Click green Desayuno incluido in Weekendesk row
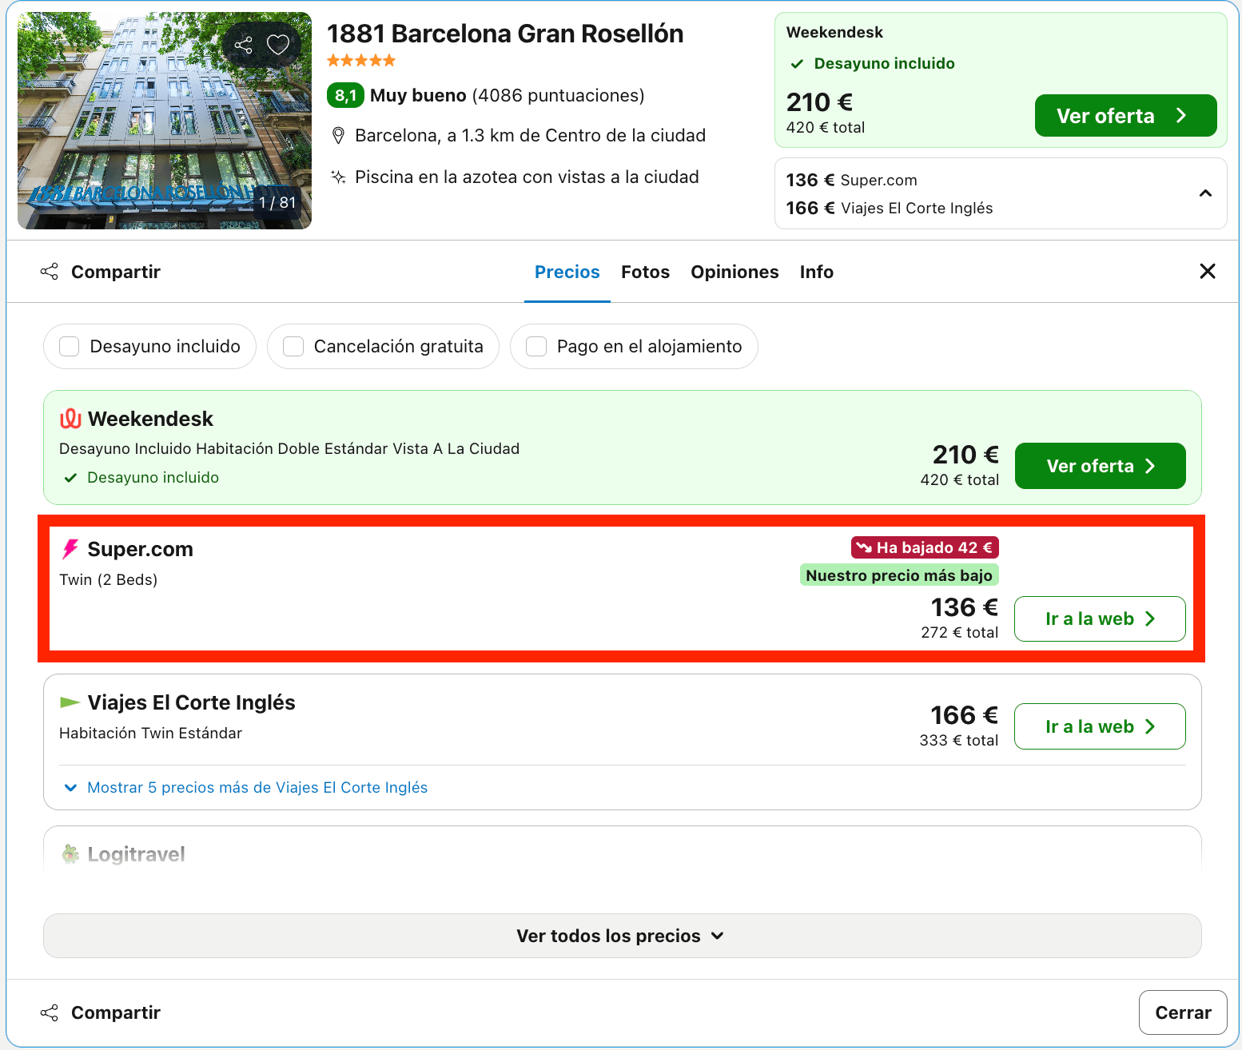1242x1050 pixels. coord(153,478)
